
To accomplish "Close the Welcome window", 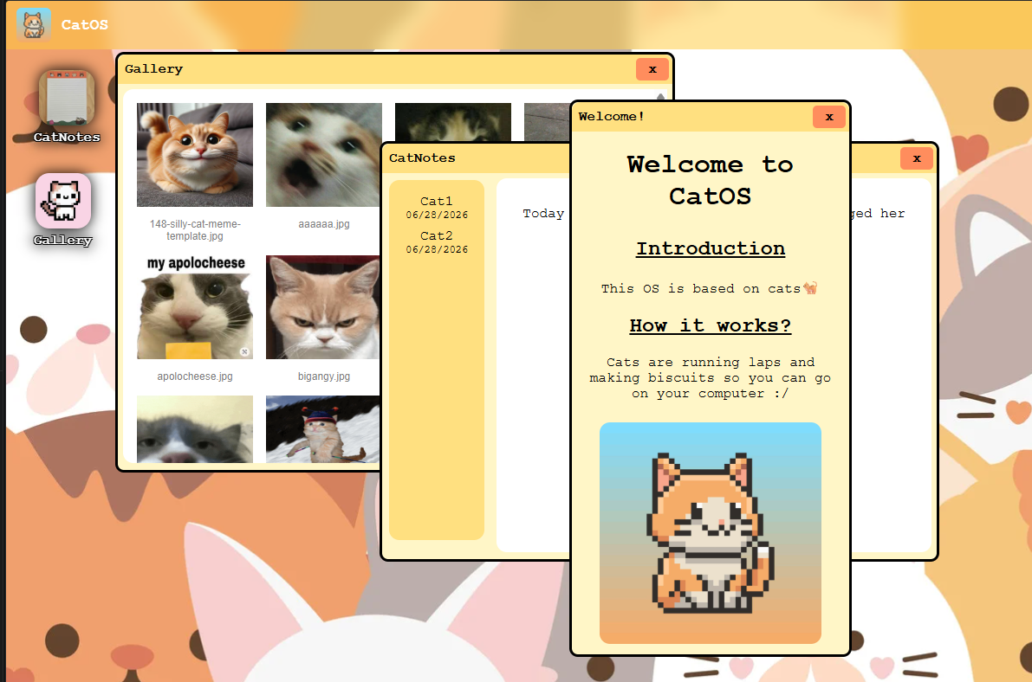I will click(x=829, y=117).
